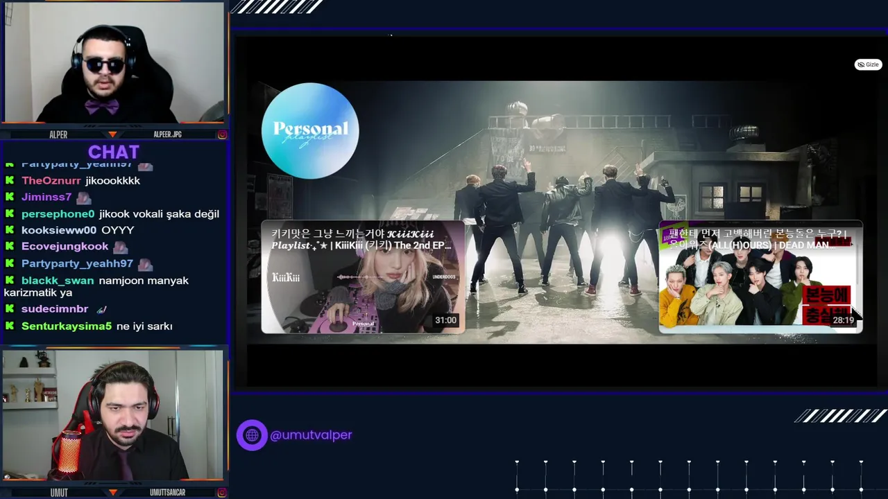Click the KiiiKiii video title text
Image resolution: width=888 pixels, height=499 pixels.
point(361,240)
